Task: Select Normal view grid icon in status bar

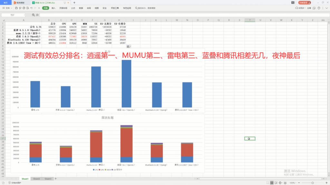Action: pyautogui.click(x=272, y=183)
